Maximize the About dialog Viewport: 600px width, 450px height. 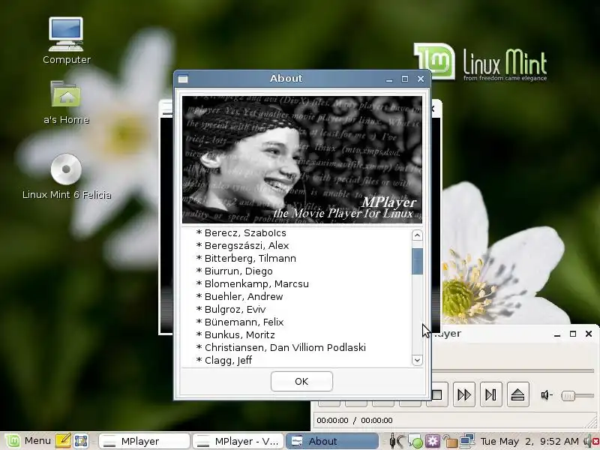point(405,79)
